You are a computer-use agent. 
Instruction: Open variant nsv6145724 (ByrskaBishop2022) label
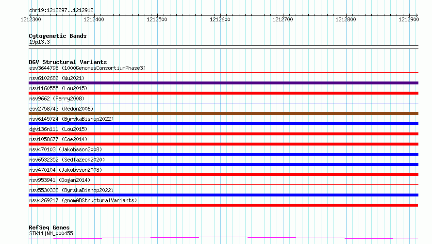pyautogui.click(x=71, y=119)
